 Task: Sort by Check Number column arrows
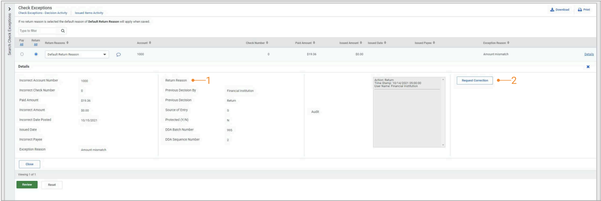pyautogui.click(x=267, y=43)
